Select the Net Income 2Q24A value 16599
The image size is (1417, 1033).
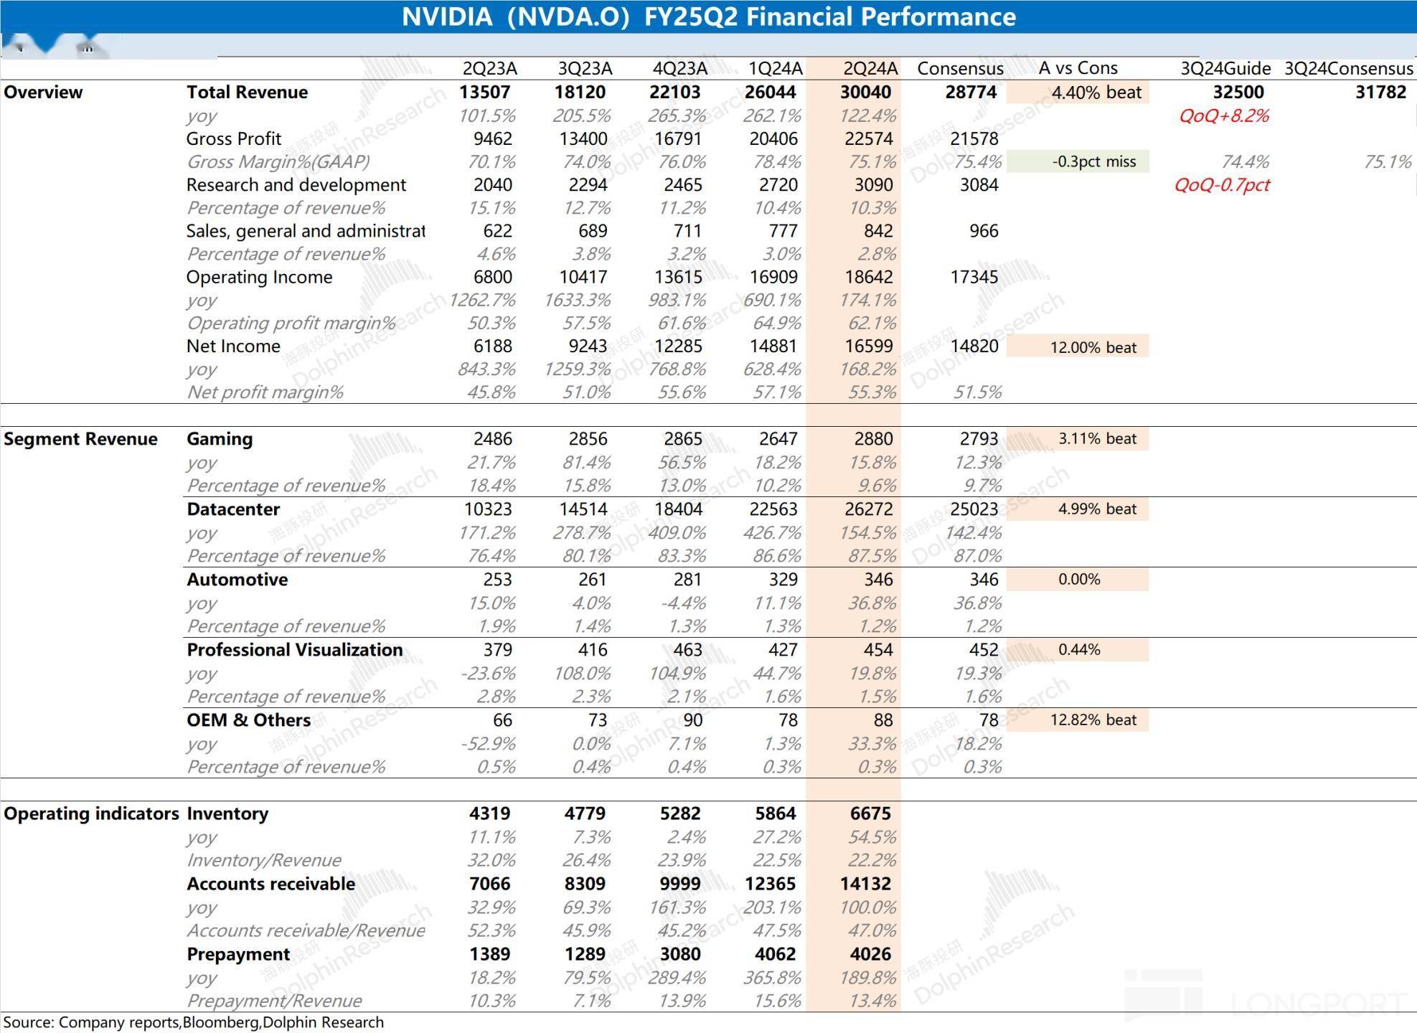[868, 346]
